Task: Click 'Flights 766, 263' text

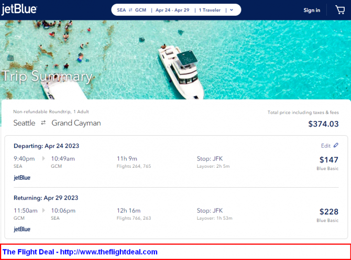Action: 134,218
